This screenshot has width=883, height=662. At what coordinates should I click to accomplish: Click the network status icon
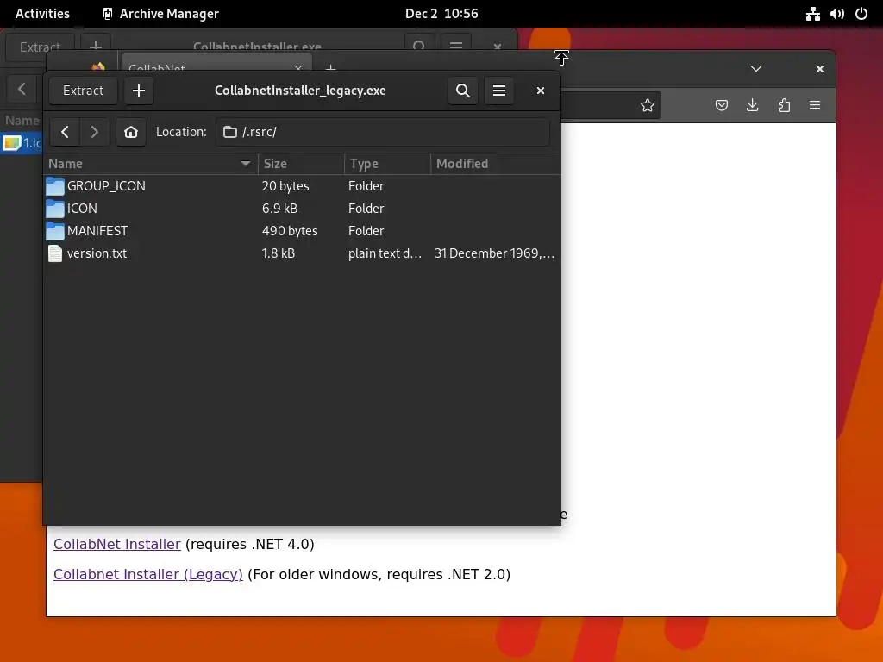812,14
